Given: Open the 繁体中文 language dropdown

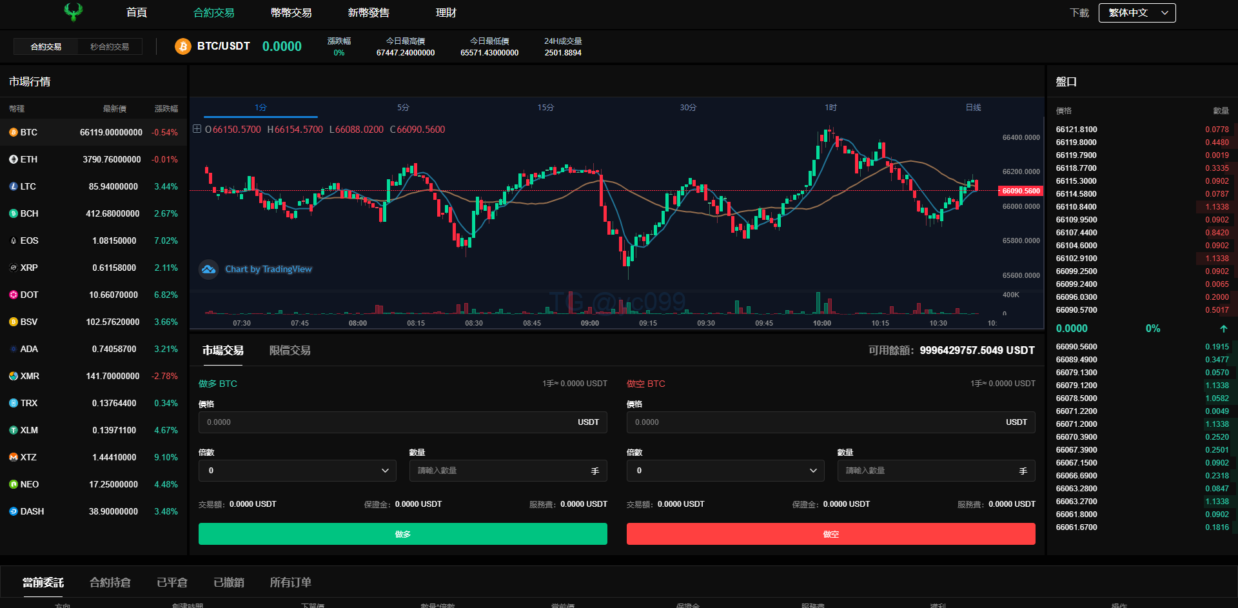Looking at the screenshot, I should 1137,13.
